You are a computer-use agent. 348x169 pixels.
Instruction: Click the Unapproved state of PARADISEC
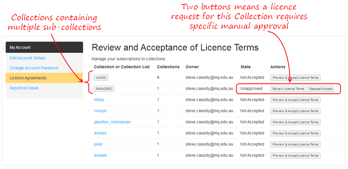(x=251, y=89)
